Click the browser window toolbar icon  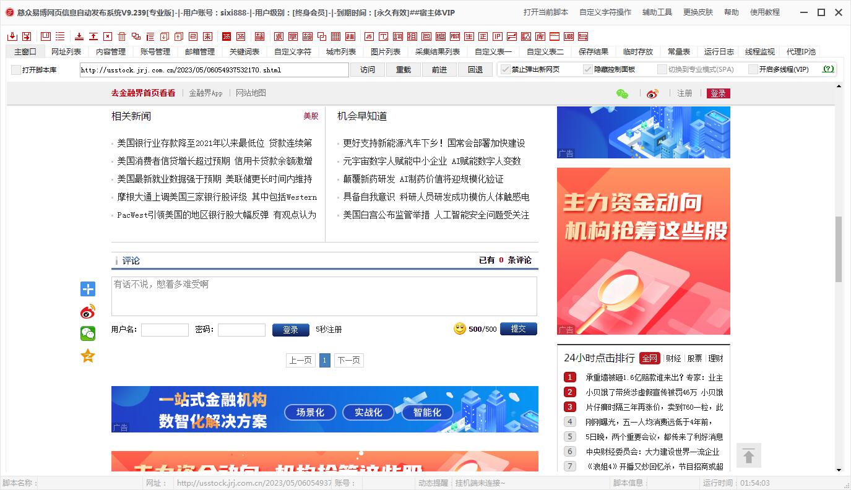[555, 37]
